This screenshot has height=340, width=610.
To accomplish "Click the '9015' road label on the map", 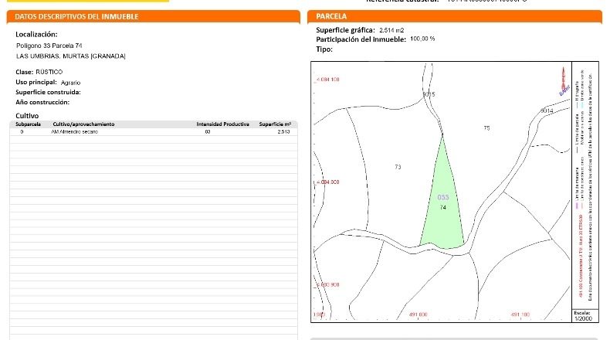I will click(x=429, y=94).
